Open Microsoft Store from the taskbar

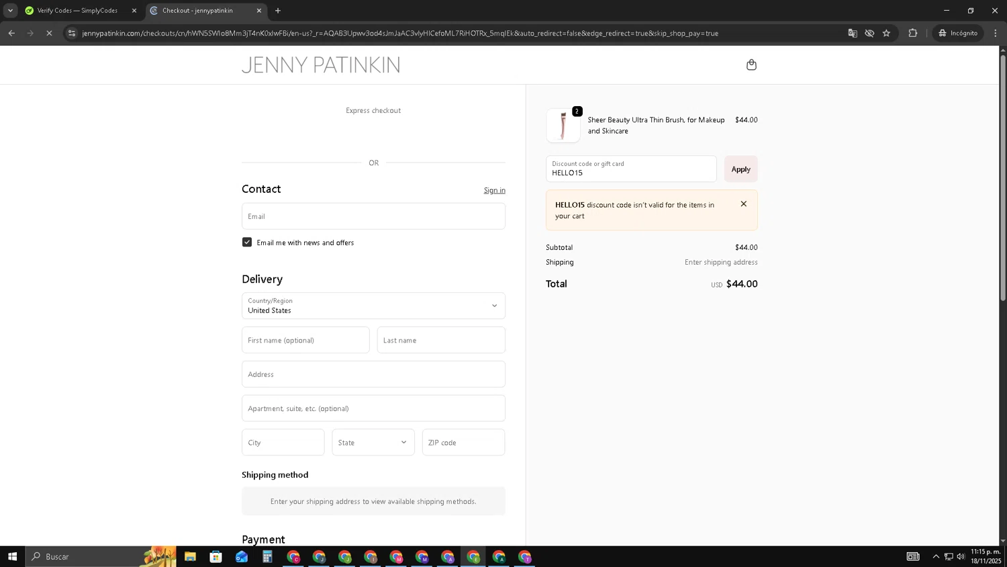tap(215, 557)
